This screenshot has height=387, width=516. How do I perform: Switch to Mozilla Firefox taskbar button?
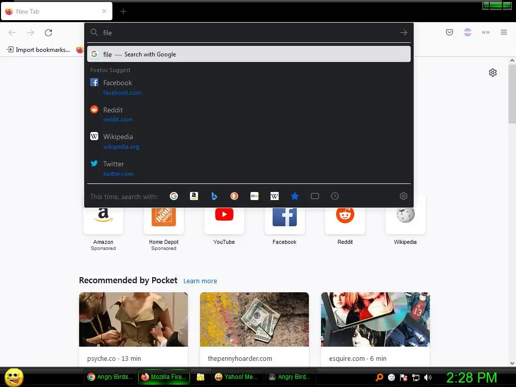pos(164,377)
